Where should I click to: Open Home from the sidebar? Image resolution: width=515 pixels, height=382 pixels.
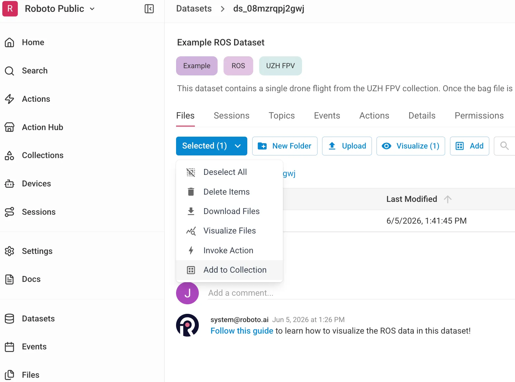(33, 42)
